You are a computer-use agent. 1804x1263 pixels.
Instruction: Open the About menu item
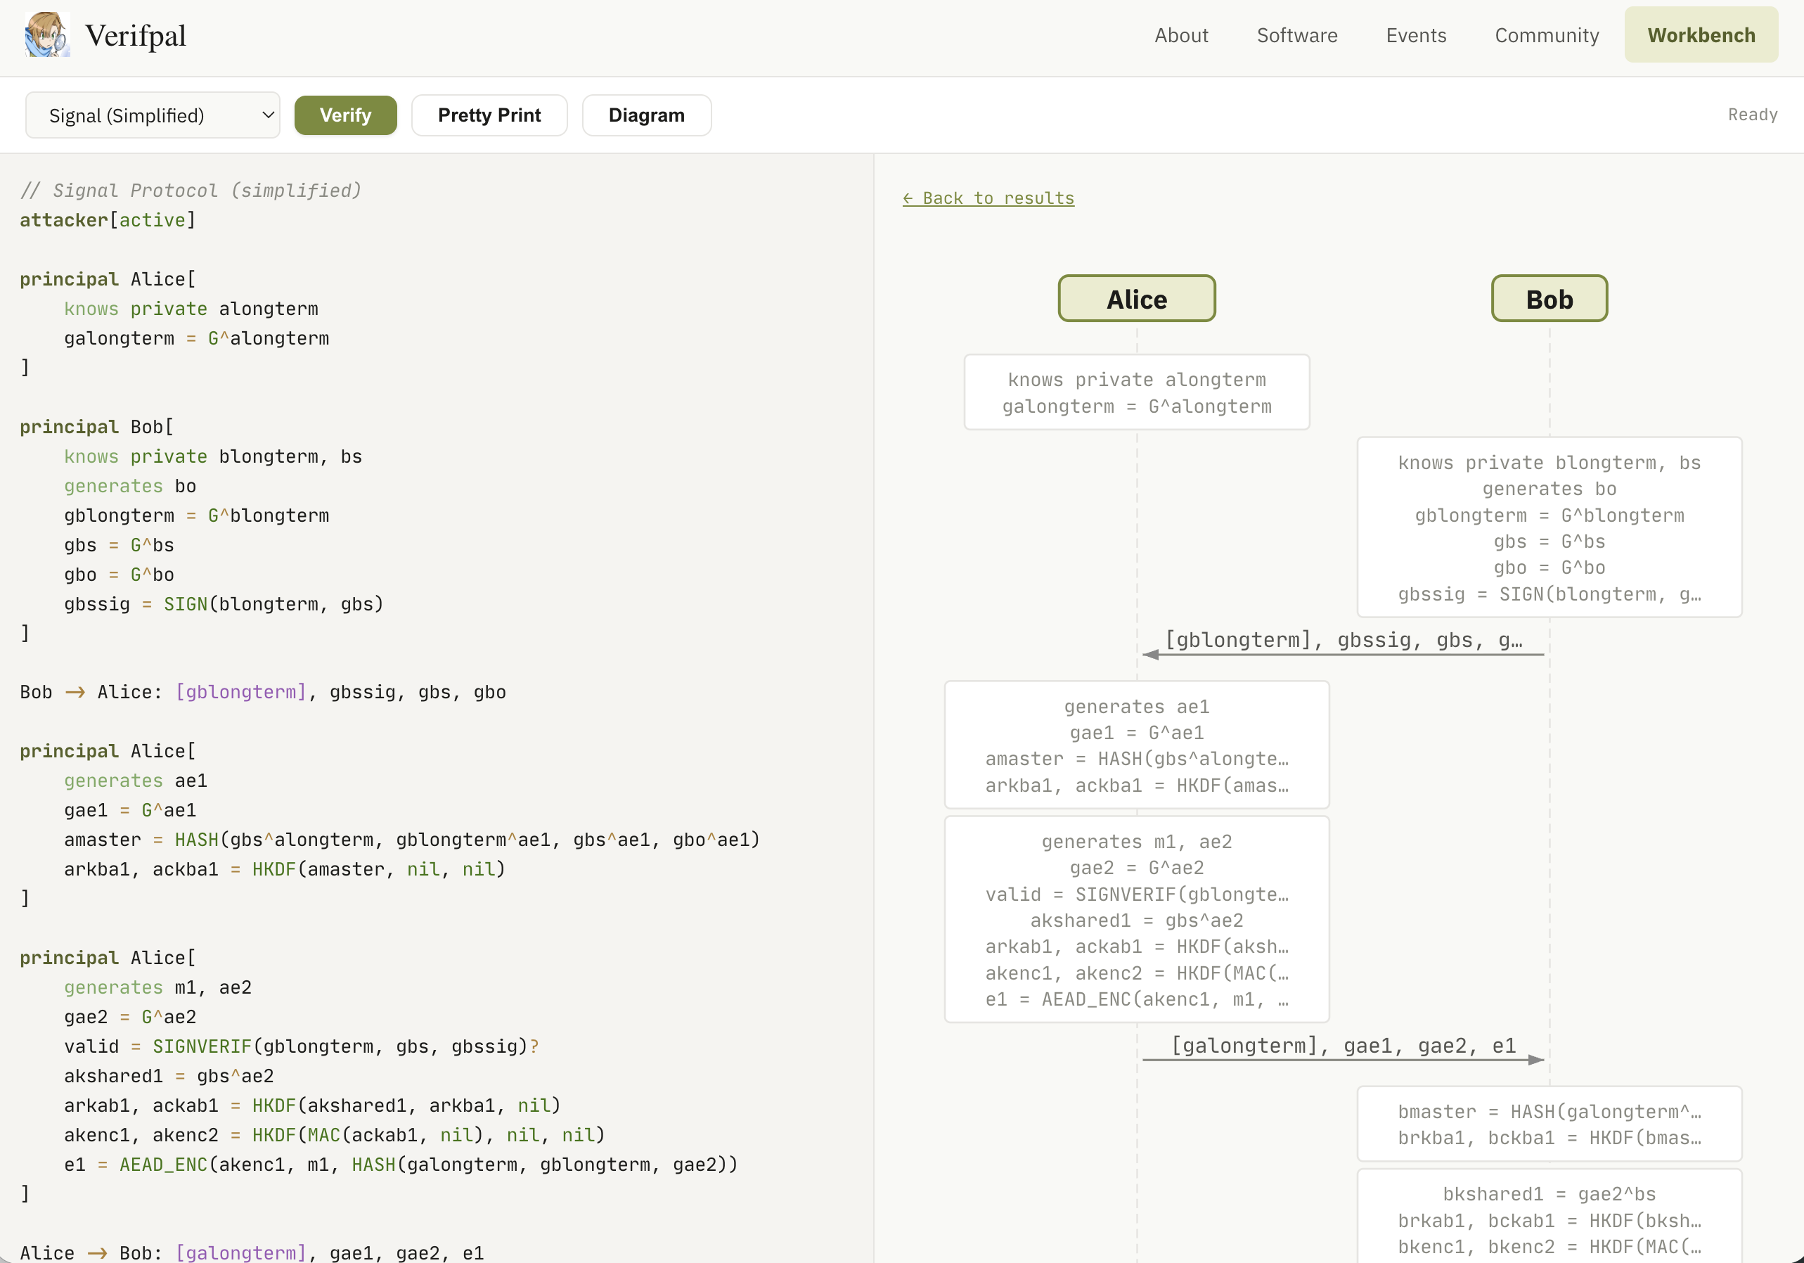click(1180, 35)
